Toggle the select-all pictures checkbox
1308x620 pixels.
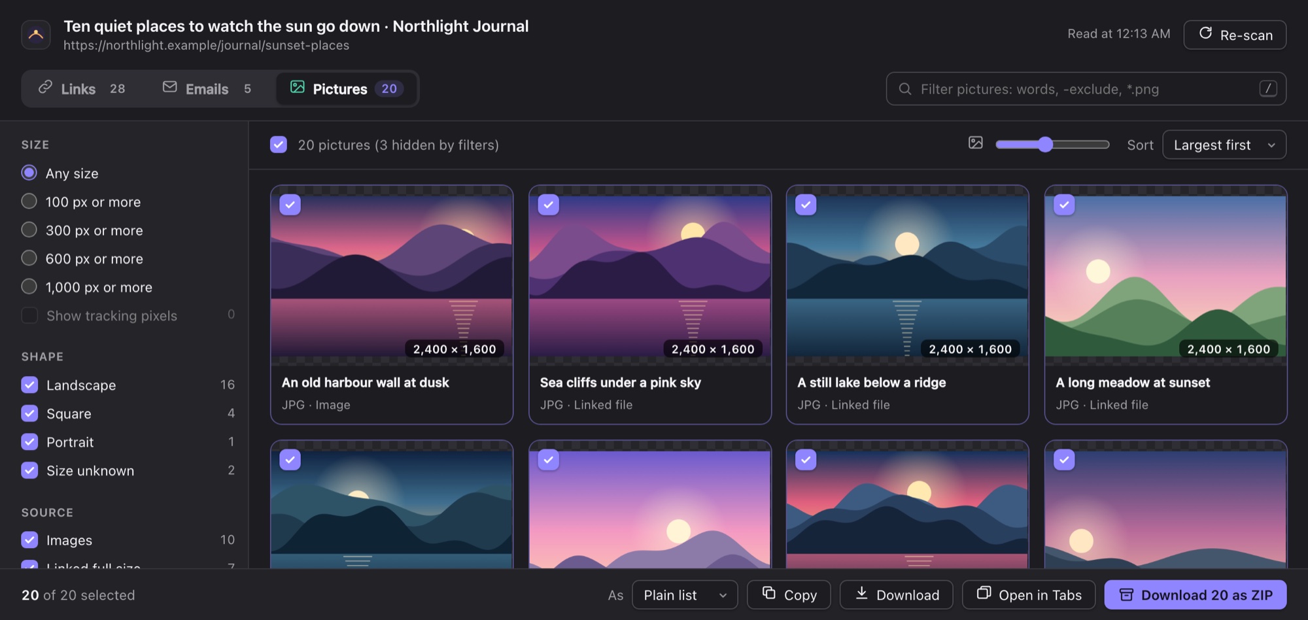pyautogui.click(x=279, y=145)
